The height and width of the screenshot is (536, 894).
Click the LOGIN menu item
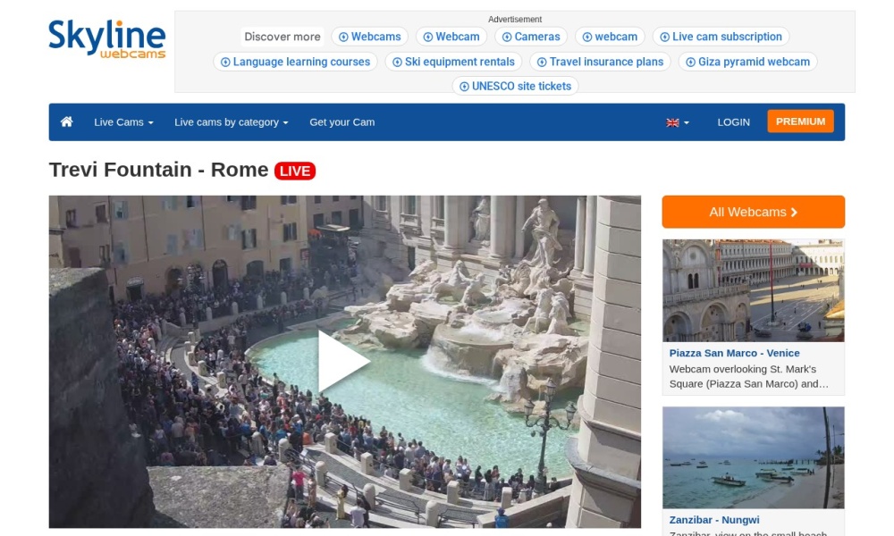pyautogui.click(x=733, y=122)
